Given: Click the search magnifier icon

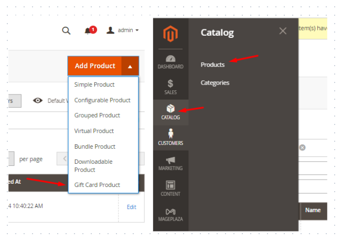Looking at the screenshot, I should (66, 30).
